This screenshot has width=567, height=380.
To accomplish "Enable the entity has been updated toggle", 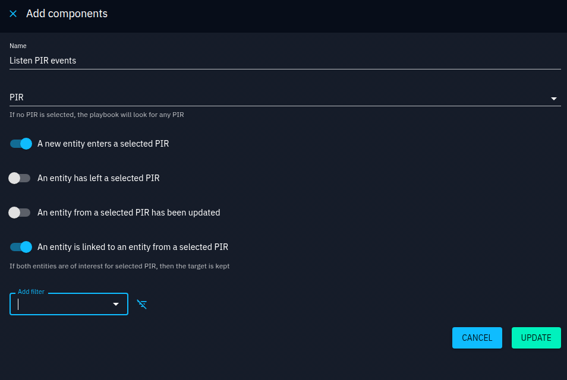I will pos(20,213).
